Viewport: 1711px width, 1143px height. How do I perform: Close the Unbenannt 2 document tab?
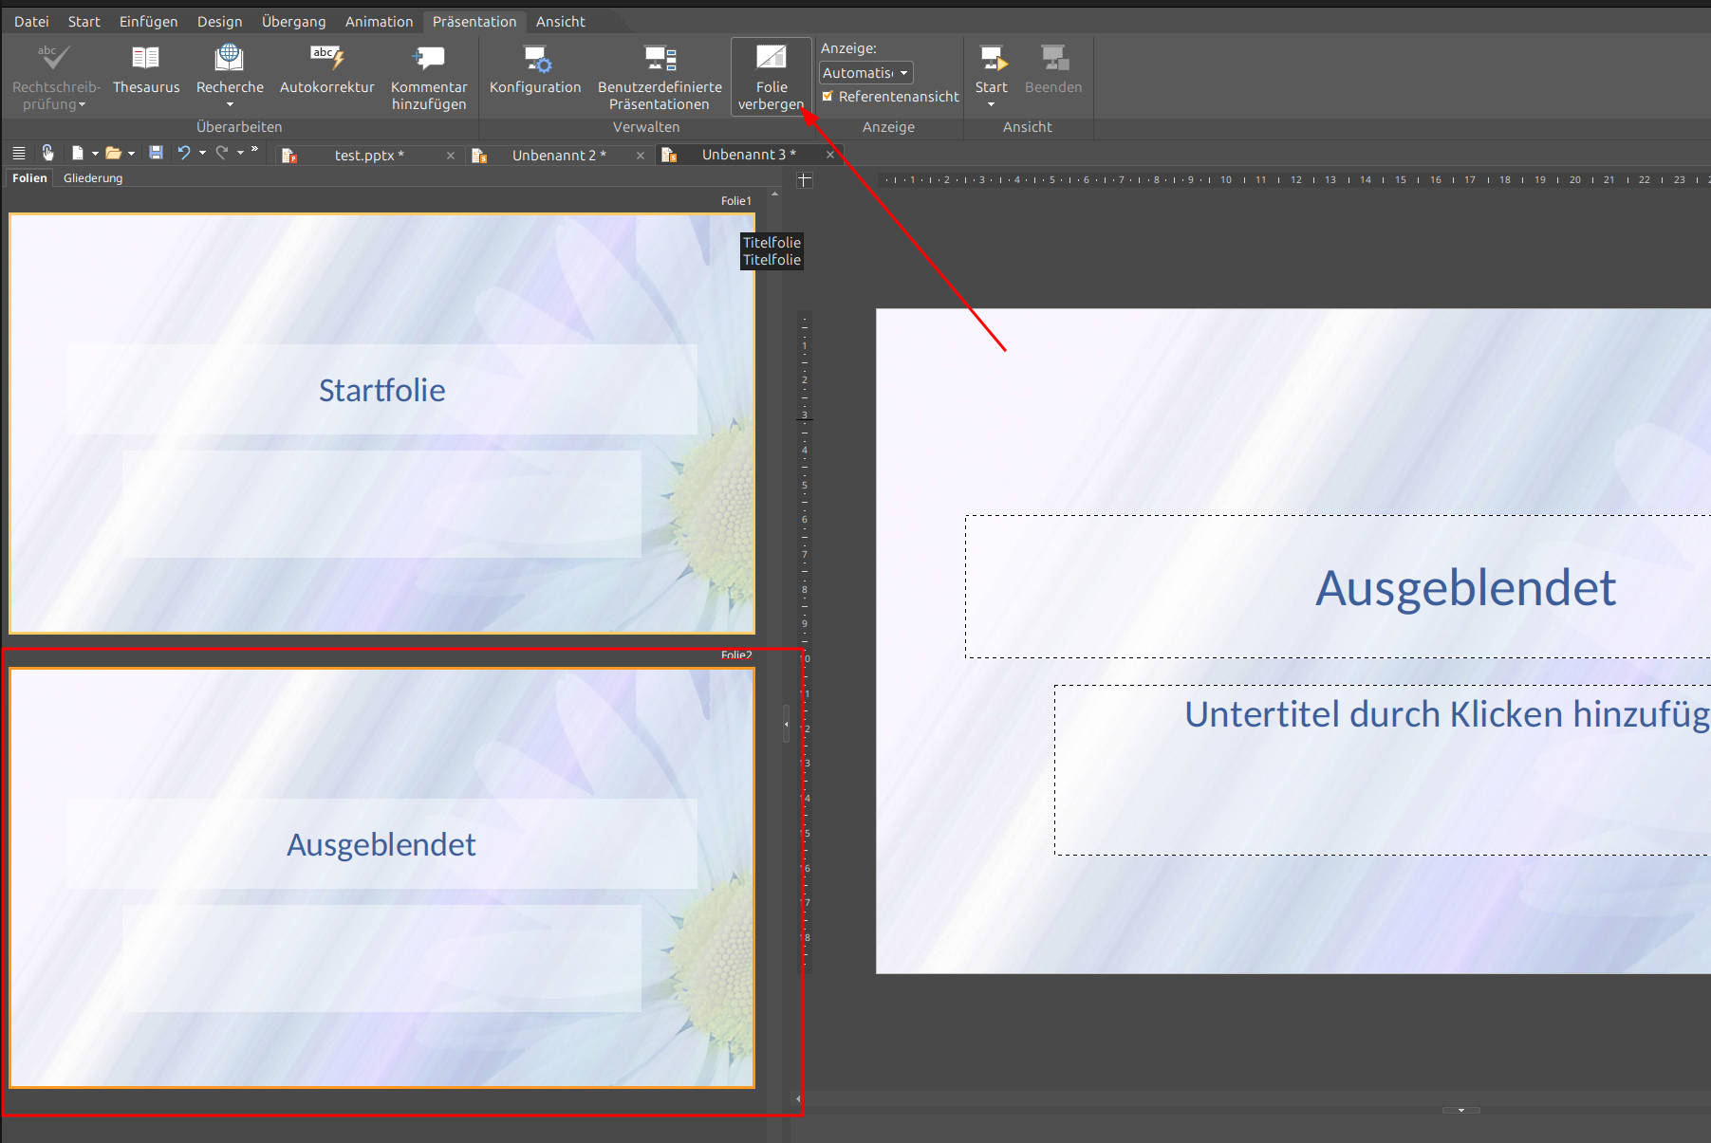pos(641,156)
